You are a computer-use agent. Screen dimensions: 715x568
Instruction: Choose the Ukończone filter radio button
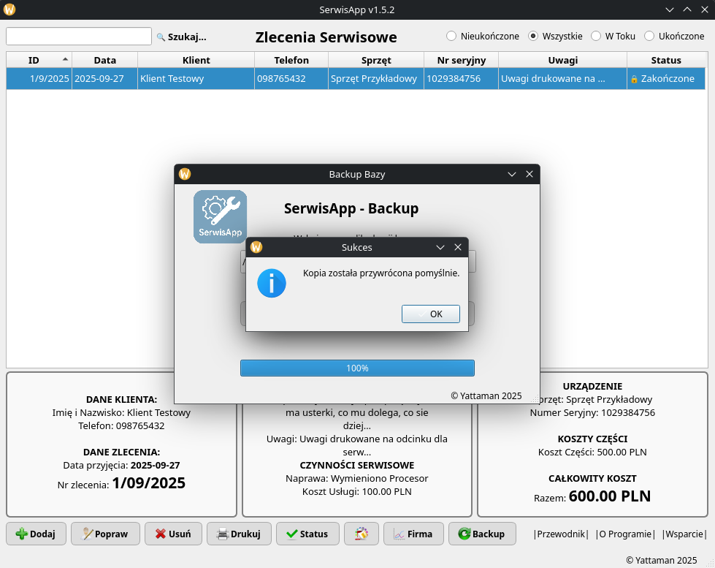[649, 36]
